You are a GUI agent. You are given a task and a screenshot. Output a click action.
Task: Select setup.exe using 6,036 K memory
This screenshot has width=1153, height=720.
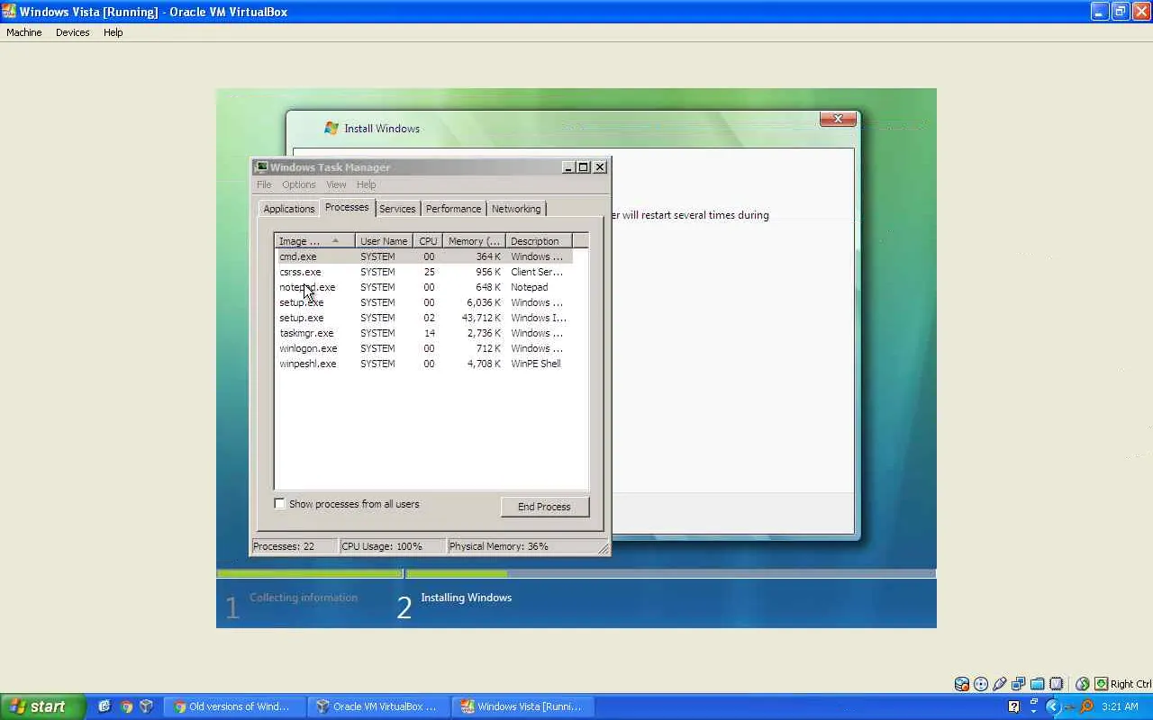click(x=423, y=302)
